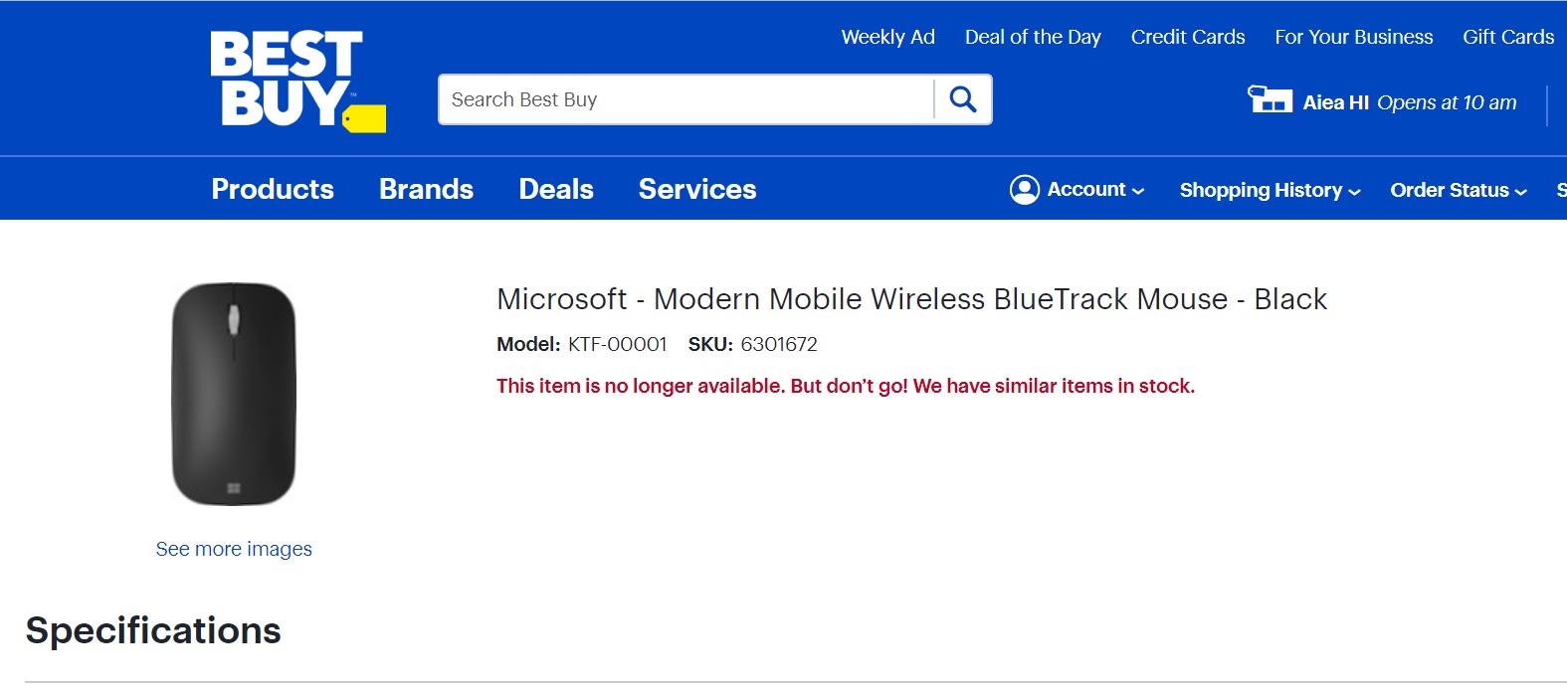Open For Your Business link
This screenshot has width=1567, height=688.
coord(1354,37)
